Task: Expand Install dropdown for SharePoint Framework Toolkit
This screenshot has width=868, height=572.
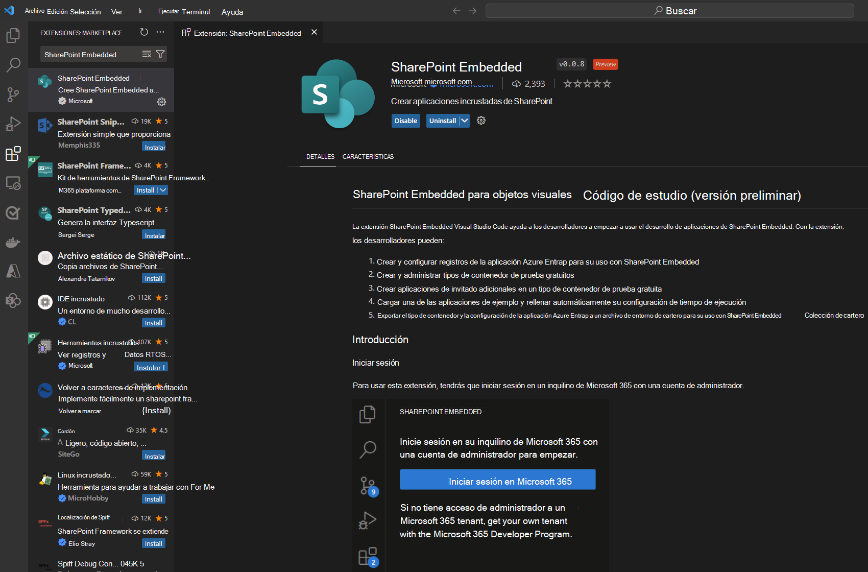Action: coord(163,190)
